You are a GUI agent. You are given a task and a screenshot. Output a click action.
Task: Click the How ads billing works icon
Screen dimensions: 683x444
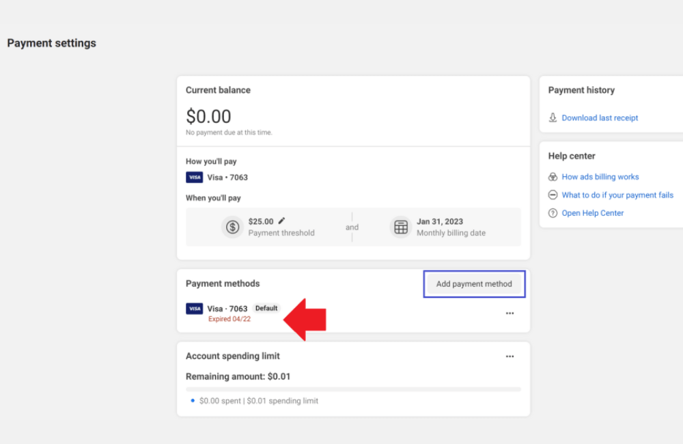tap(552, 176)
